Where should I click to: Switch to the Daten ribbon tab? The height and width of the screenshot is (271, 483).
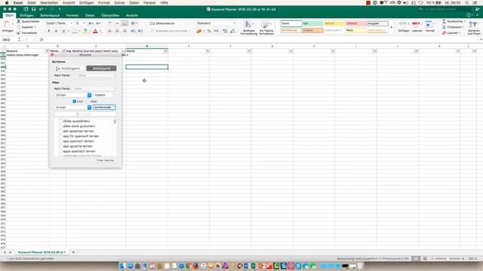(x=90, y=15)
